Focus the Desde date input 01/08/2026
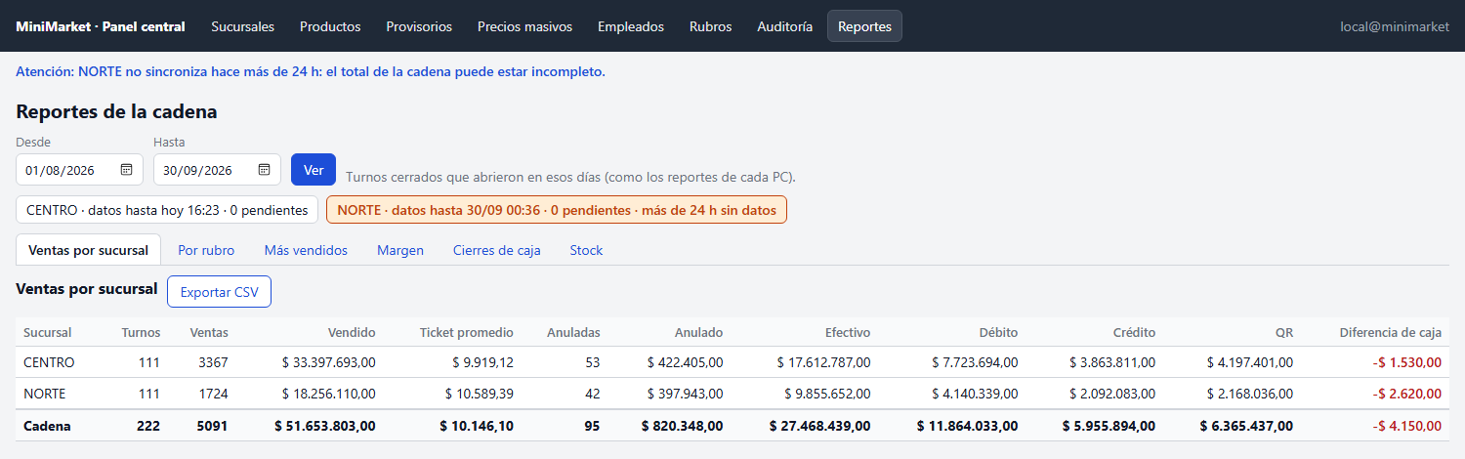 78,170
